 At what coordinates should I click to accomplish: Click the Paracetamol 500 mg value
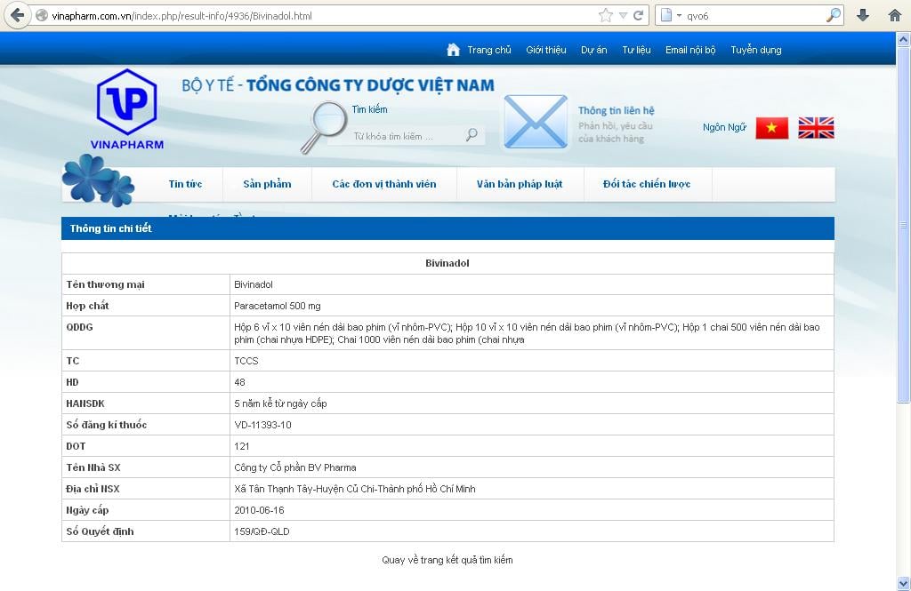click(278, 306)
